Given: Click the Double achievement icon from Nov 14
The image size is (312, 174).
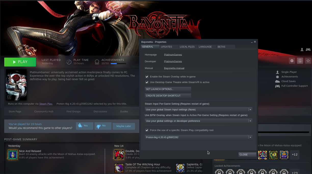Looking at the screenshot, I should pos(119,155).
